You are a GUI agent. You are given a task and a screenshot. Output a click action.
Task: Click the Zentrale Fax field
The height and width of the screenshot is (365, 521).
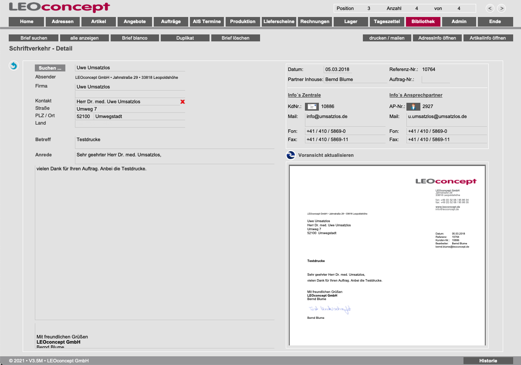coord(345,139)
